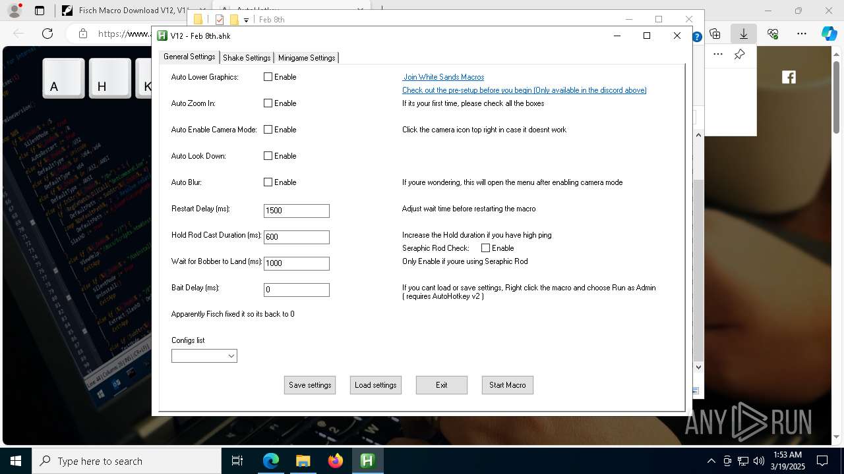
Task: Open Microsoft Edge from taskbar
Action: click(x=271, y=461)
